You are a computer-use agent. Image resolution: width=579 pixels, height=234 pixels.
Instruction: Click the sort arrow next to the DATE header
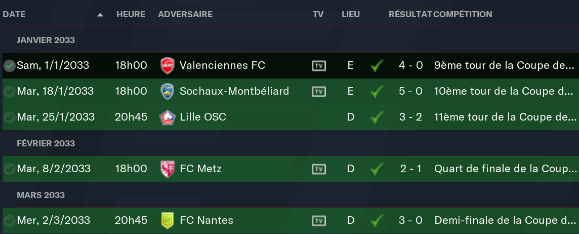(100, 15)
